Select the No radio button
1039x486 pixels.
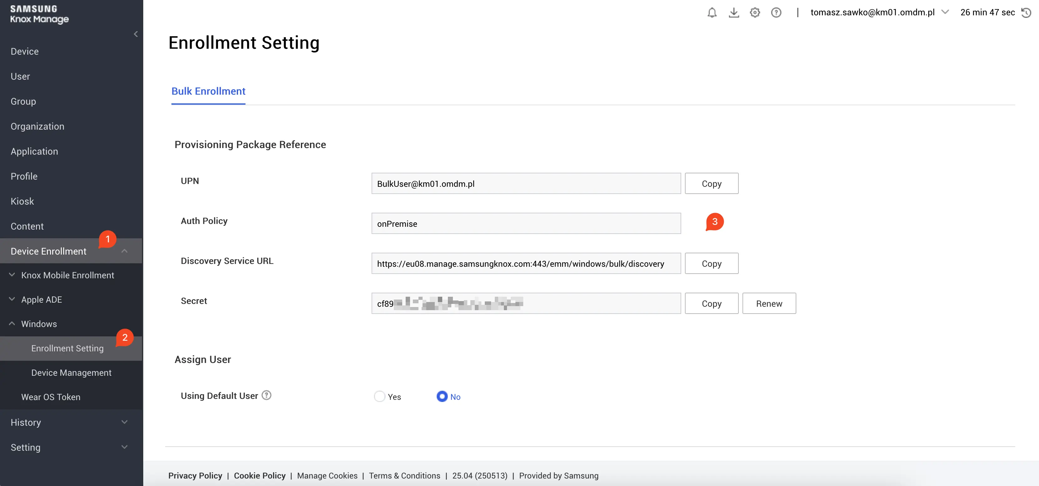tap(442, 397)
